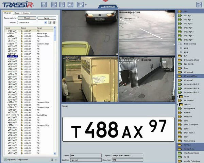The width and height of the screenshot is (204, 163).
Task: Click the second toolbar icon with the pencil
Action: pyautogui.click(x=53, y=5)
